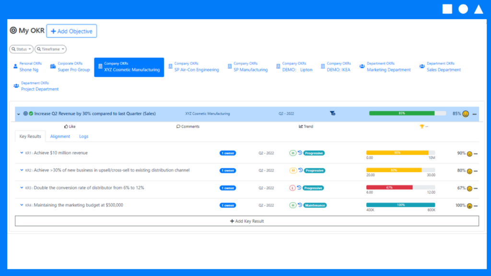
Task: Click the H priority icon on KR4
Action: point(292,205)
